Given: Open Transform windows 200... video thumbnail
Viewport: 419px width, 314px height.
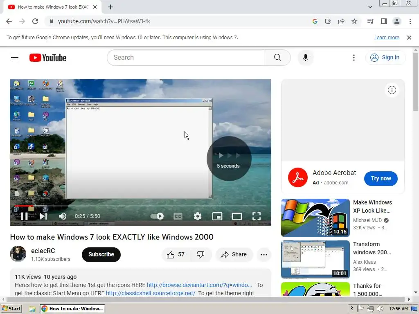Looking at the screenshot, I should 315,259.
